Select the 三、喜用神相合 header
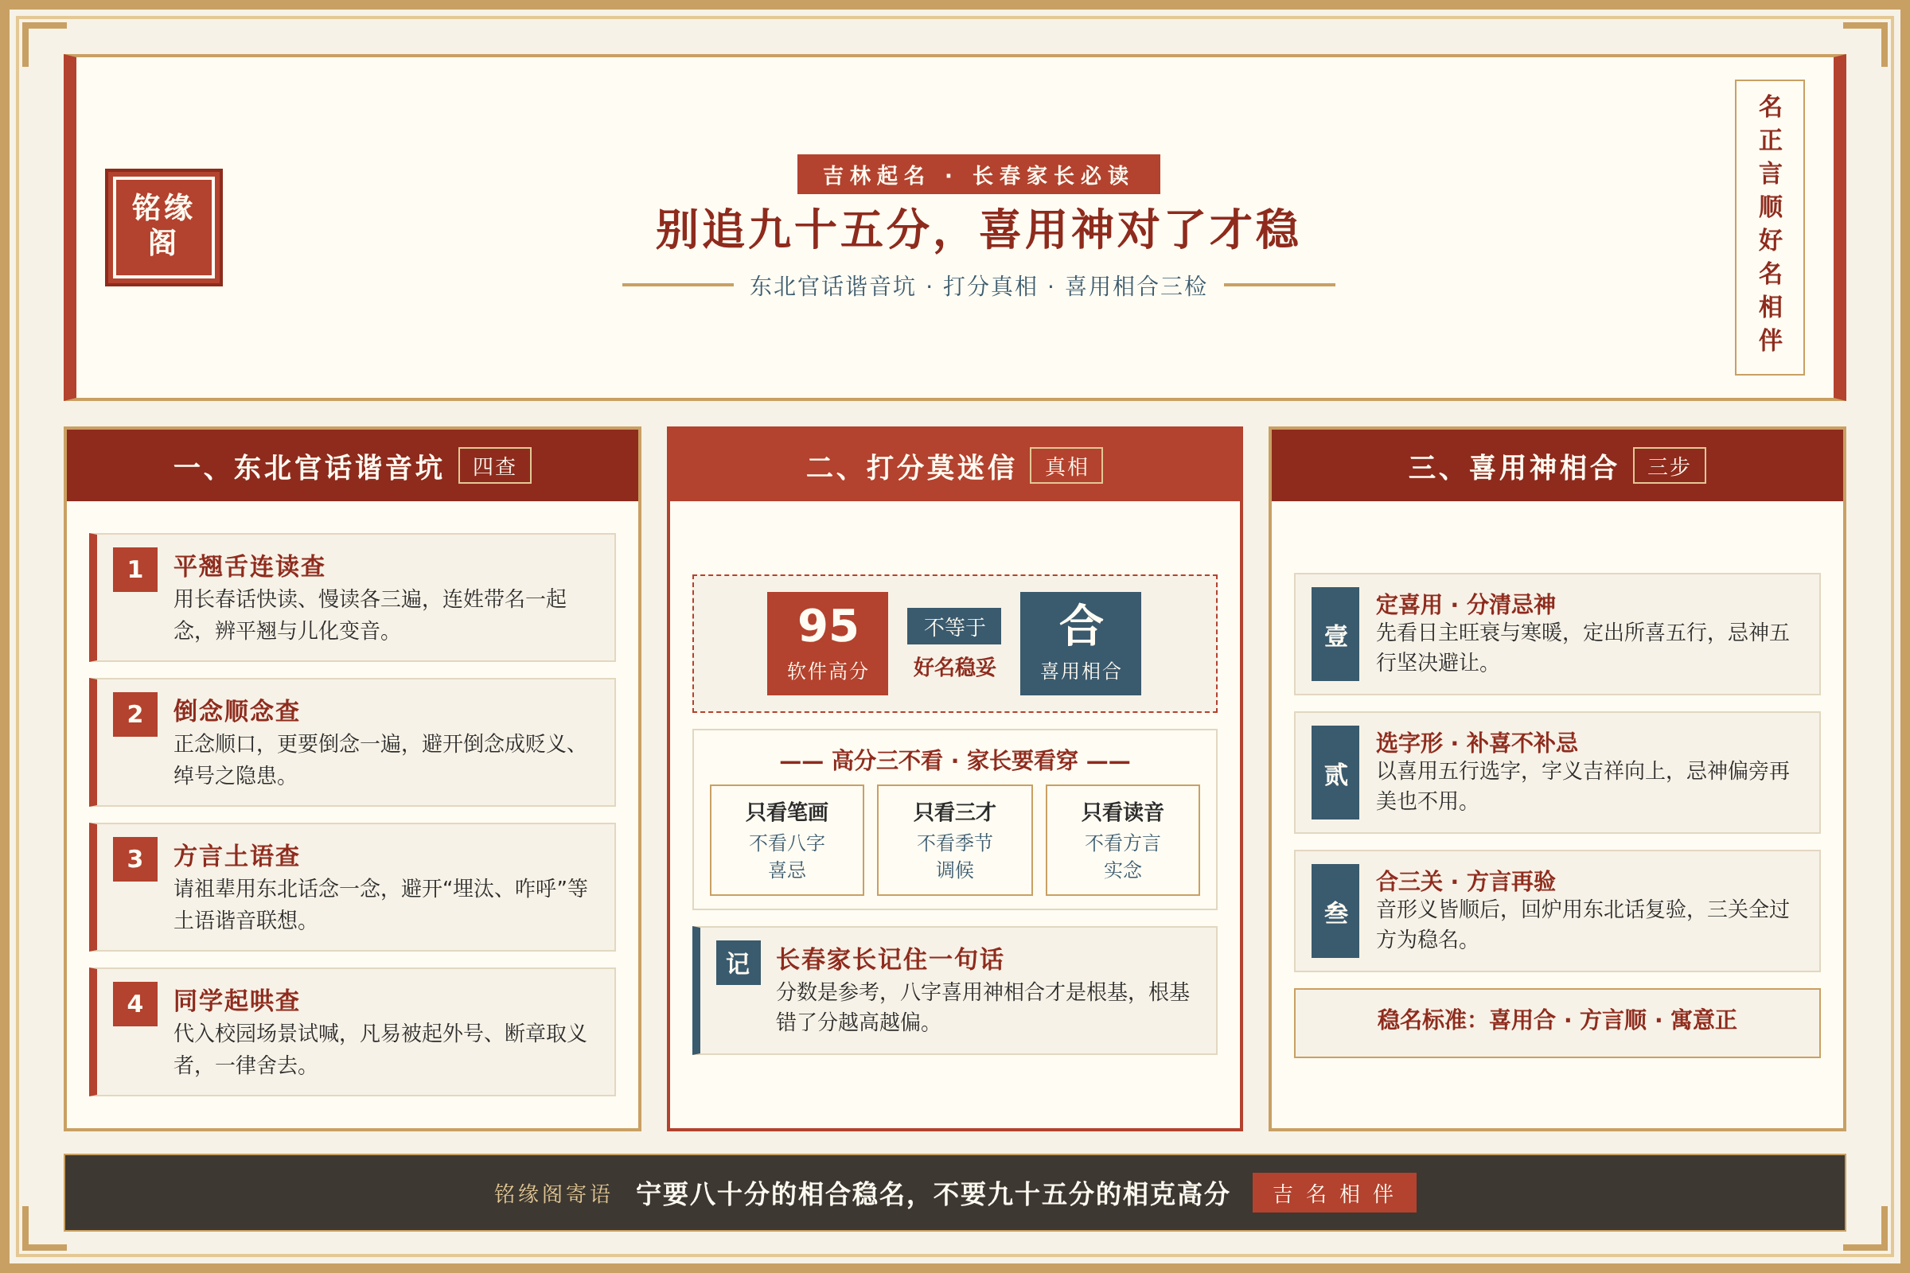Screen dimensions: 1910x1273 click(1557, 465)
